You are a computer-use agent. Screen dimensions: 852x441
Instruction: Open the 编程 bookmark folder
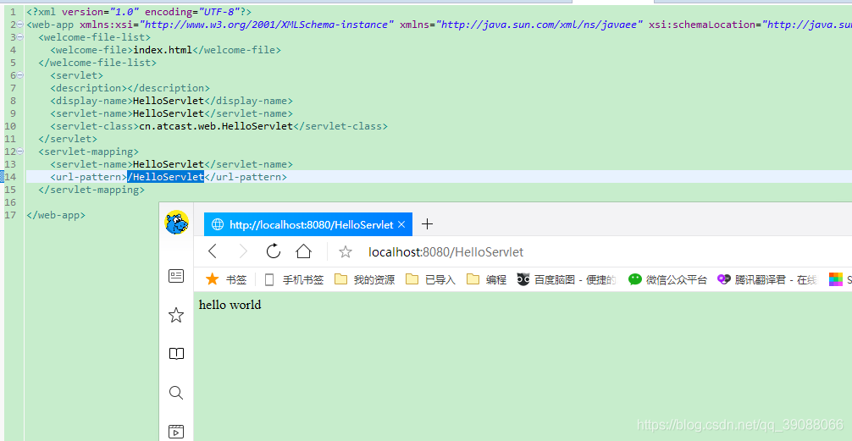point(486,279)
